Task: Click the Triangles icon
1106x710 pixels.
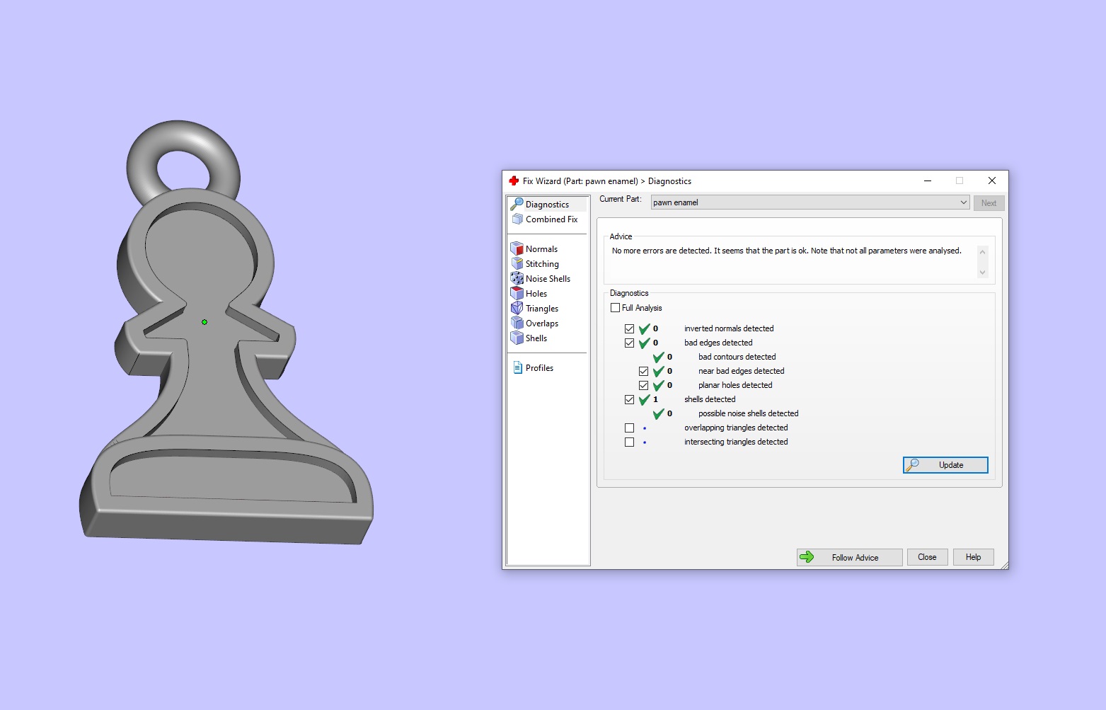Action: click(x=517, y=309)
